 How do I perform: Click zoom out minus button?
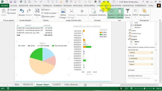coord(135,88)
